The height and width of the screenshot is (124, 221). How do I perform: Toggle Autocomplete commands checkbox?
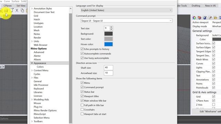[82, 53]
